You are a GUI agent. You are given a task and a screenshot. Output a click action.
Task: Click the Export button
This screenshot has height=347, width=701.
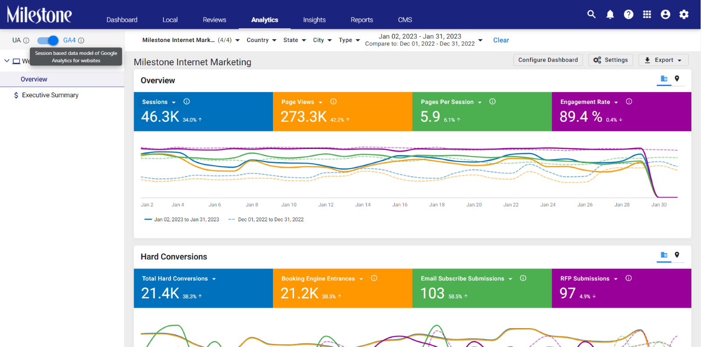pyautogui.click(x=664, y=60)
